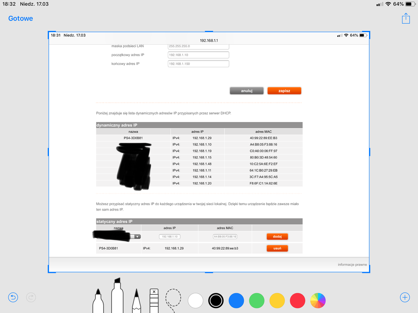This screenshot has width=418, height=313.
Task: Choose the green color swatch
Action: 256,300
